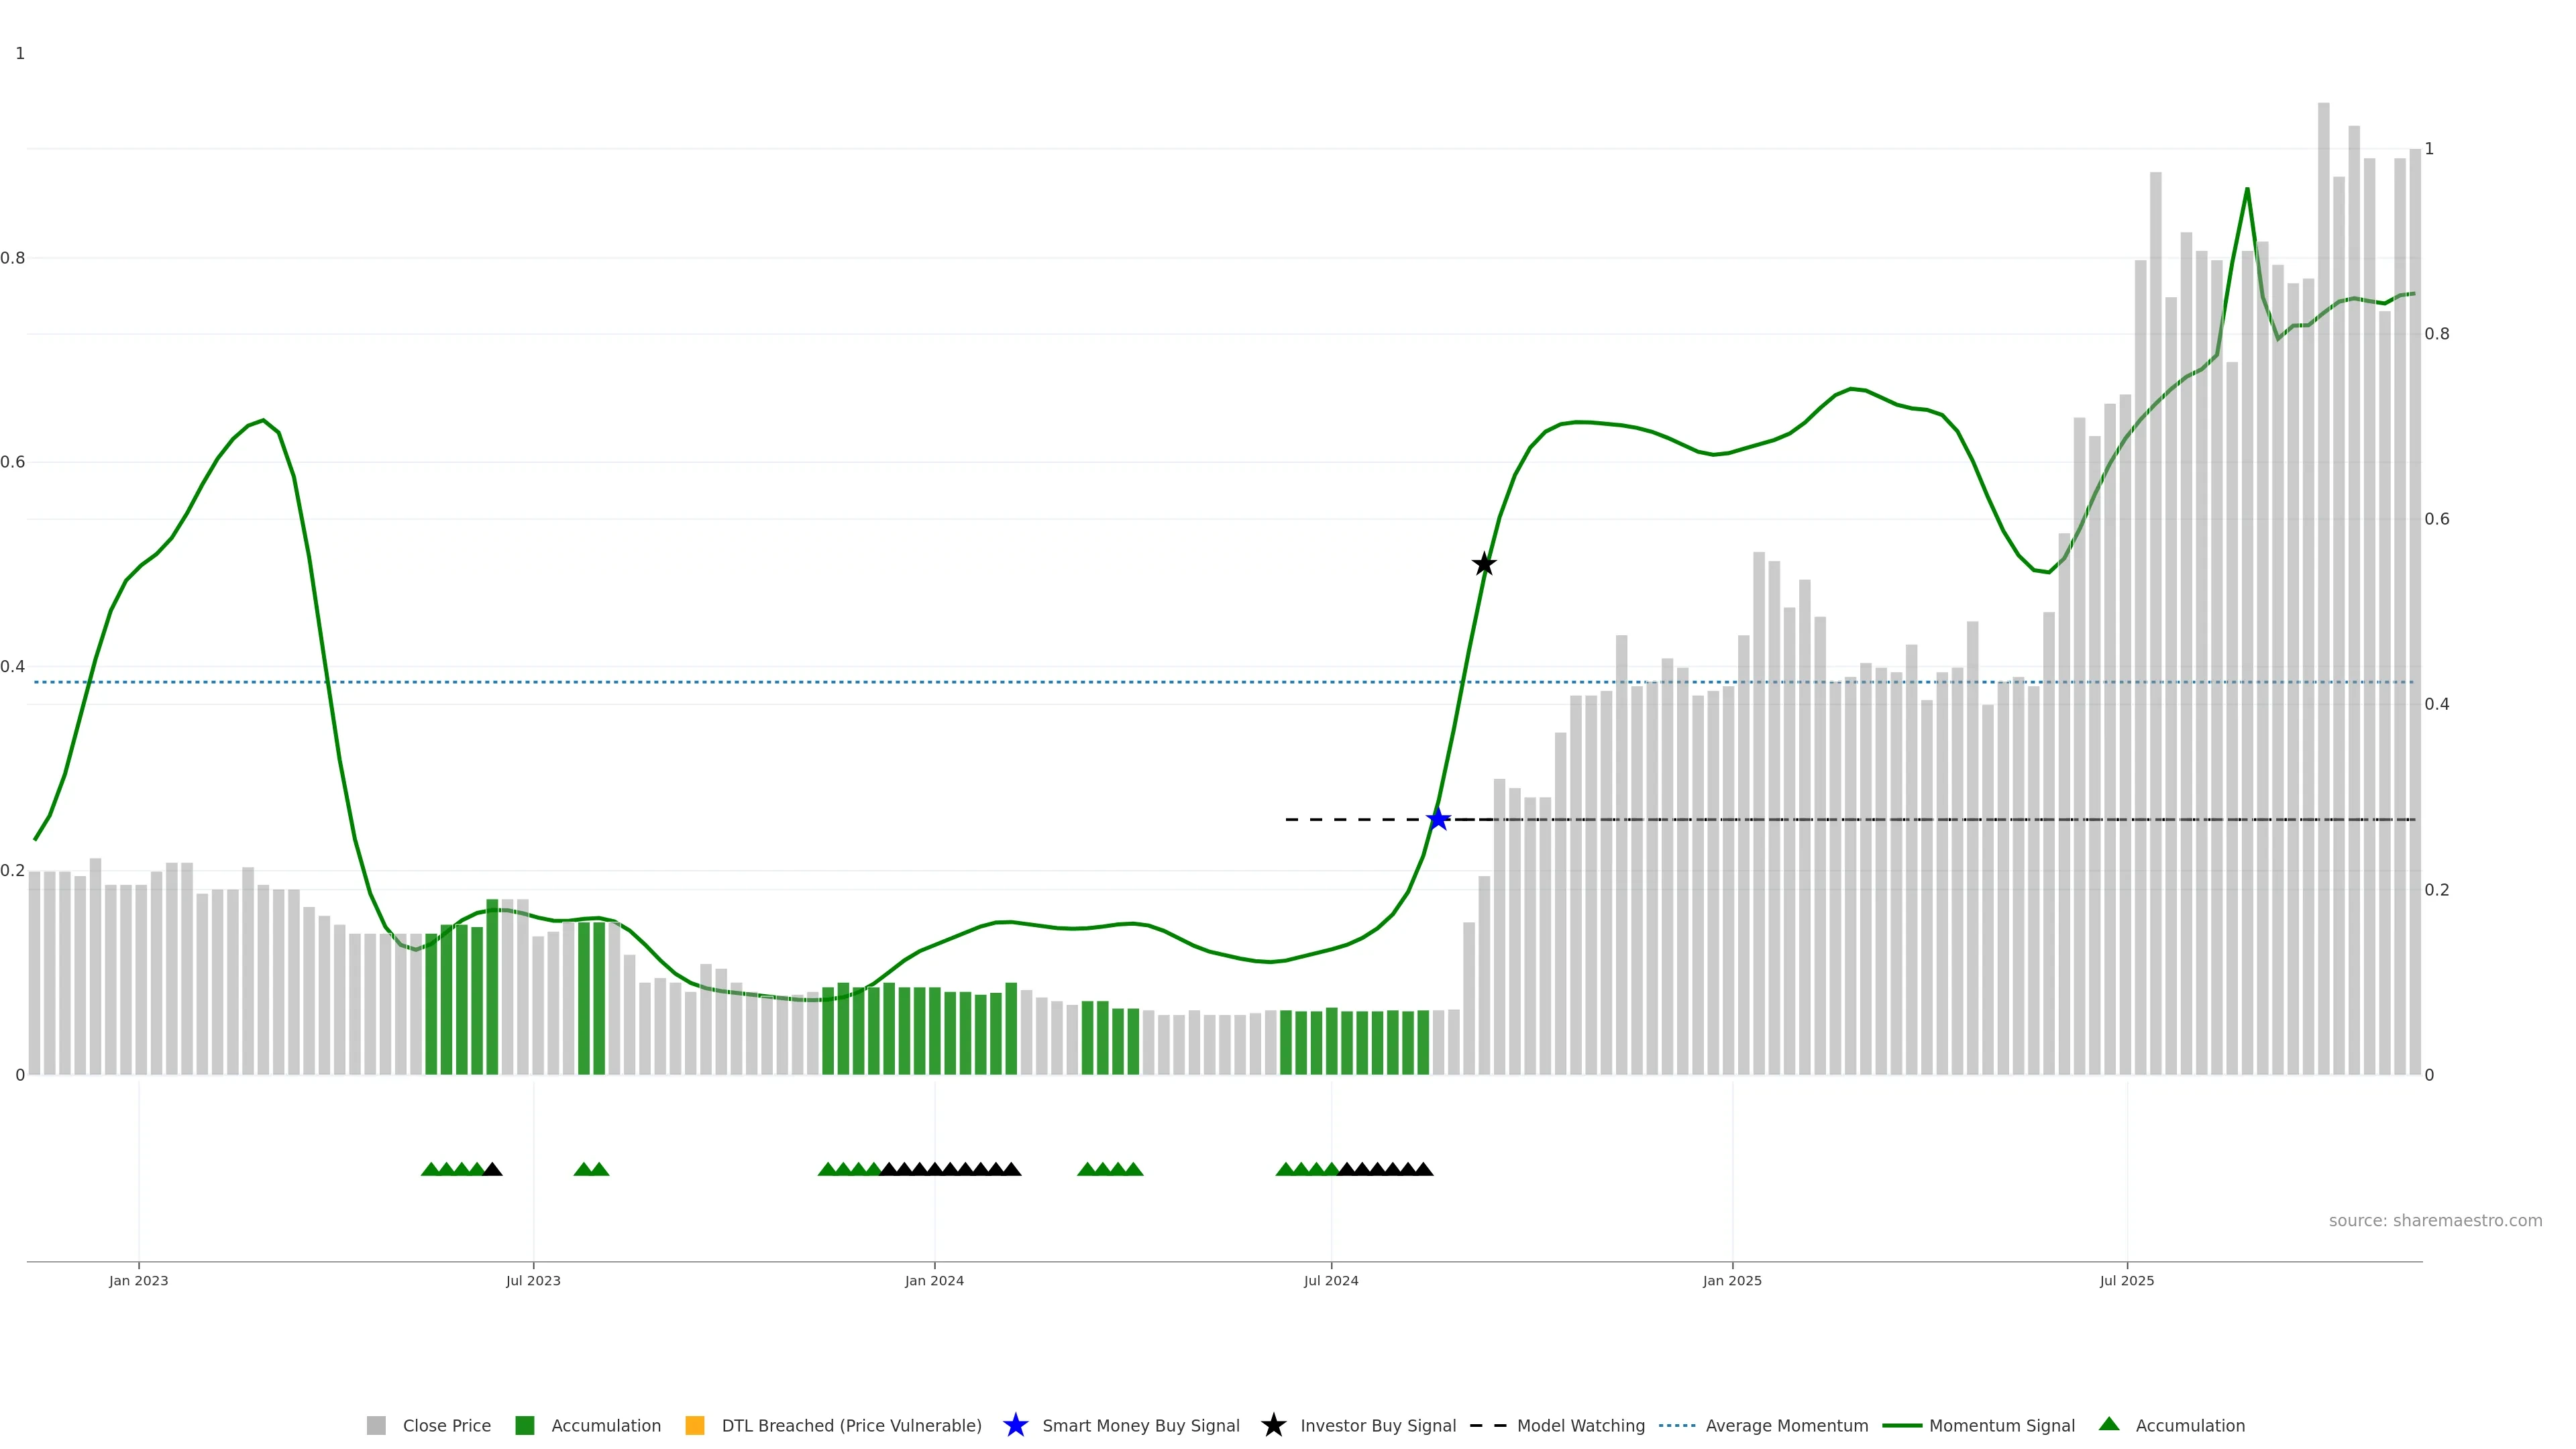Click the orange DTL Breached legend square

pos(695,1425)
